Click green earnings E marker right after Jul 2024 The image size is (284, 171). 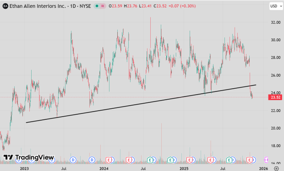coord(150,160)
